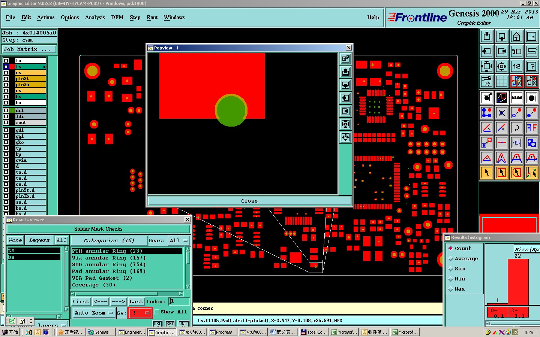540x337 pixels.
Task: Click the categories horizontal scrollbar
Action: click(x=127, y=294)
